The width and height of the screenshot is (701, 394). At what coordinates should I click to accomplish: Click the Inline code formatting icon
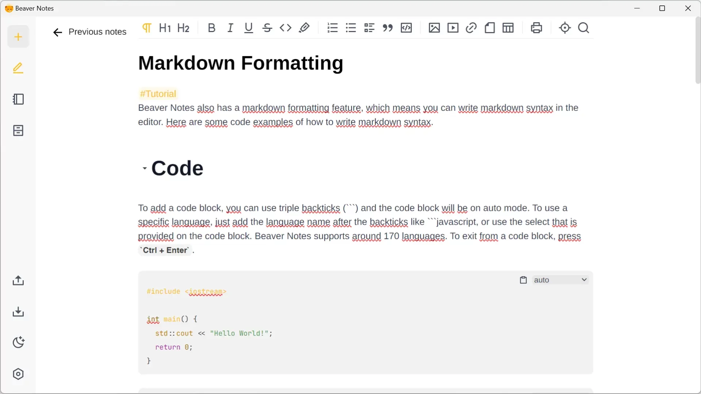click(286, 28)
